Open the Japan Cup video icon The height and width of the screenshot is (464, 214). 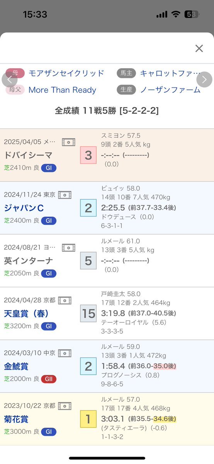[x=65, y=195]
